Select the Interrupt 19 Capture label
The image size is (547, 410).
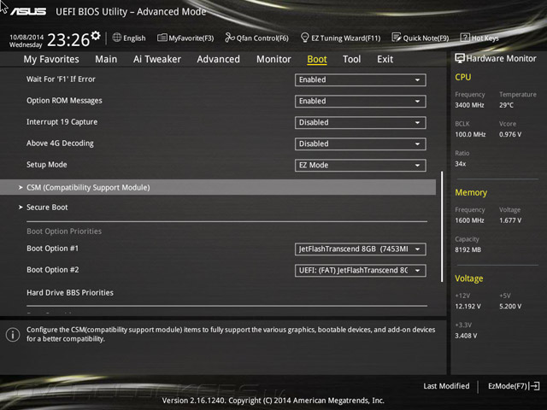point(62,121)
